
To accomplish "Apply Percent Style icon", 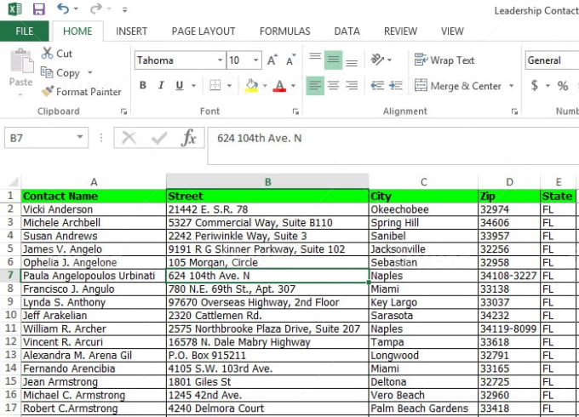I will click(x=562, y=86).
